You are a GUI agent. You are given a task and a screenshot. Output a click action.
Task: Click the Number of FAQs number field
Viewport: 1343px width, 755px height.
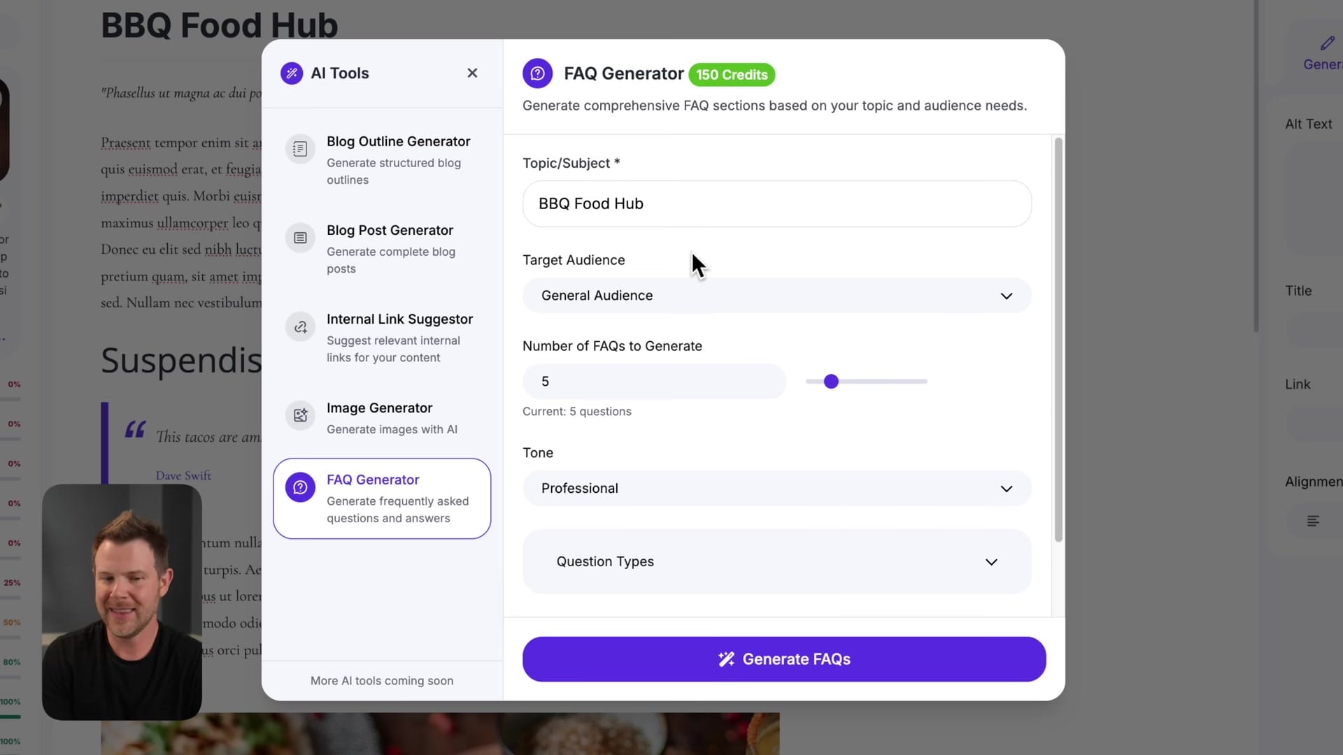(654, 382)
